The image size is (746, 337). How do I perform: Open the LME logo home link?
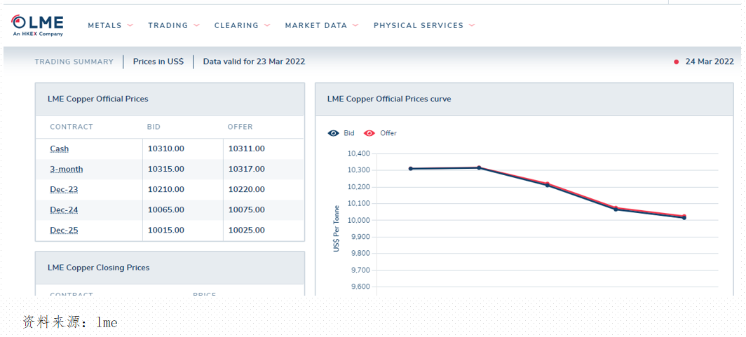[38, 25]
